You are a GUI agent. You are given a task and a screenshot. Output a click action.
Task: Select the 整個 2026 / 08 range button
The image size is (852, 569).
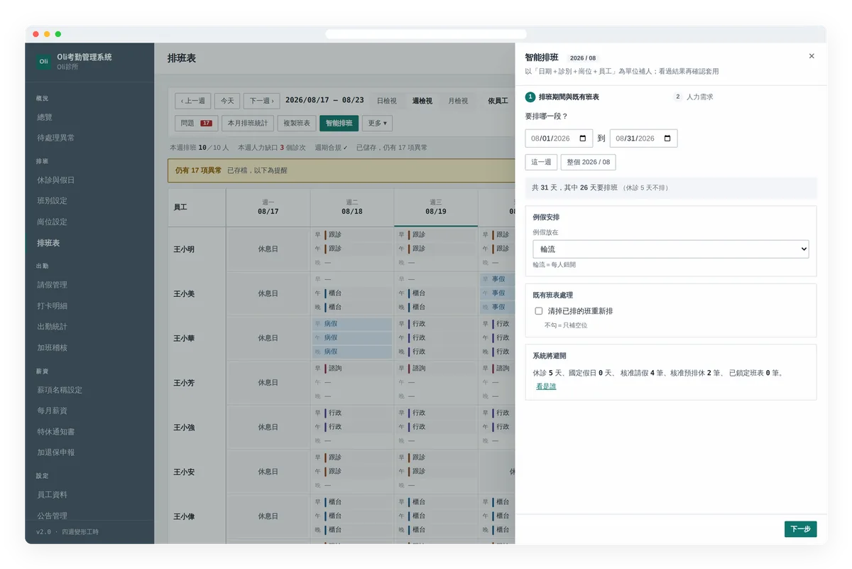click(x=588, y=162)
